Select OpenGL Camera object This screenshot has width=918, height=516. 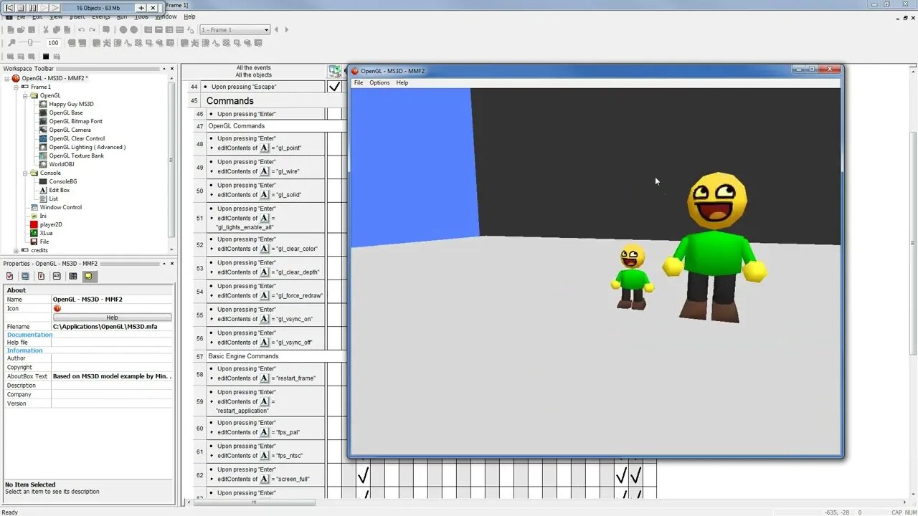click(x=70, y=130)
